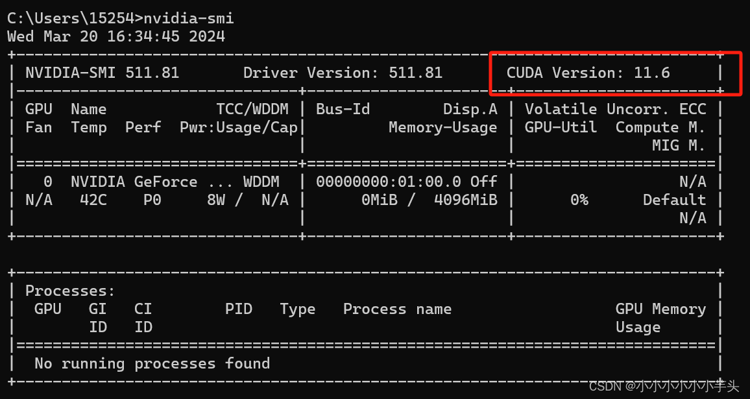
Task: Click the "MIG M." column header
Action: [679, 145]
